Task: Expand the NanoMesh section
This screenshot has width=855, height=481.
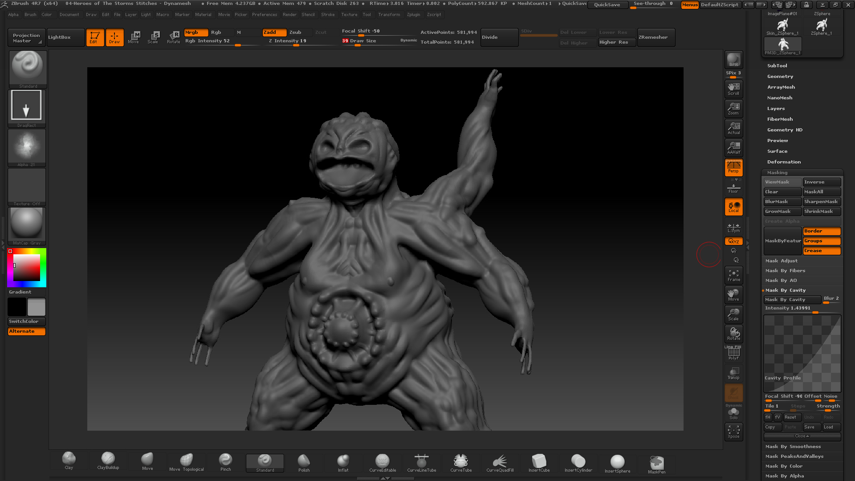Action: pyautogui.click(x=779, y=98)
